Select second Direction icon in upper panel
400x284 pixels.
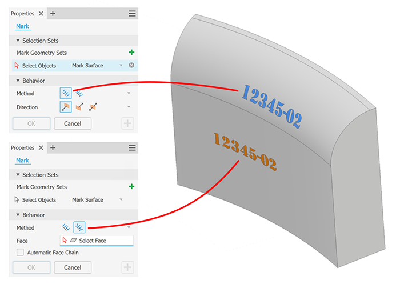coord(79,107)
